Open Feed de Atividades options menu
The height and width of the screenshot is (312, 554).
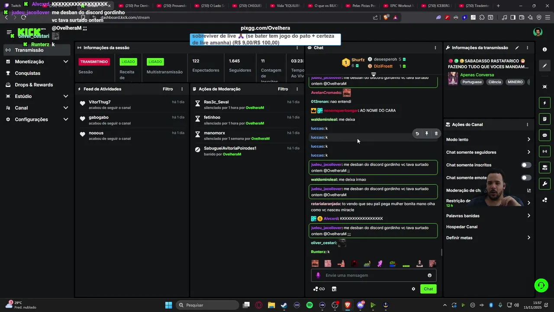(x=182, y=89)
